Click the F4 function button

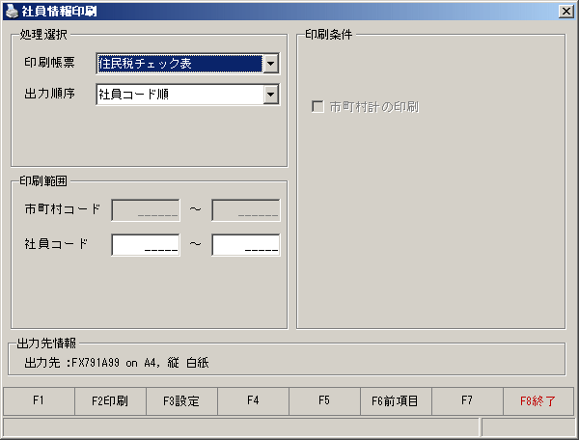(253, 400)
